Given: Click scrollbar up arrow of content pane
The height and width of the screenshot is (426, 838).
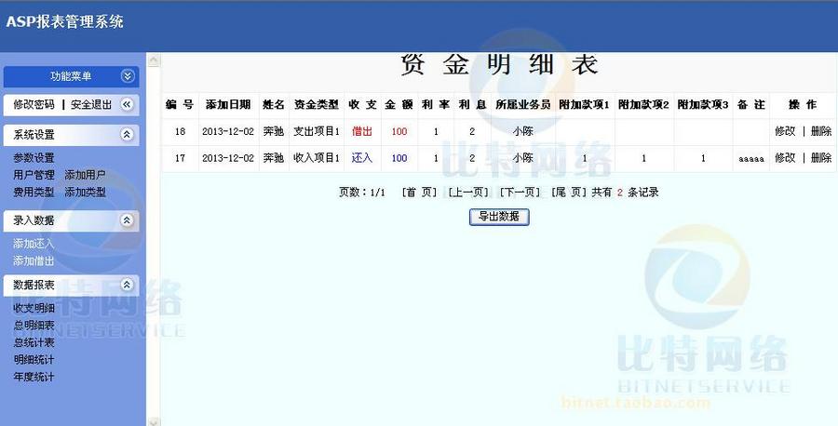Looking at the screenshot, I should (154, 60).
